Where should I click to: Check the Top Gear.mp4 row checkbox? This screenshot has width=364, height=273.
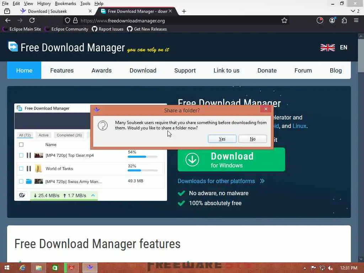21,155
